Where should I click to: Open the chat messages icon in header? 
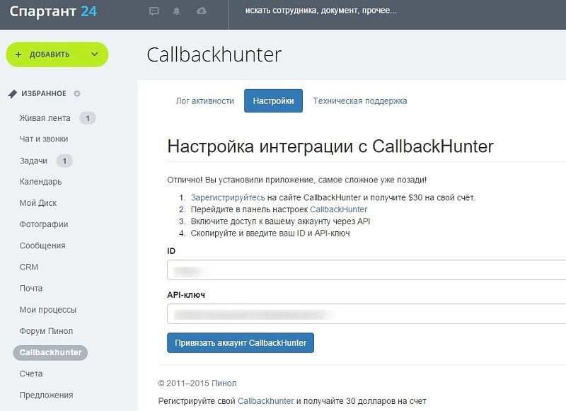point(155,11)
